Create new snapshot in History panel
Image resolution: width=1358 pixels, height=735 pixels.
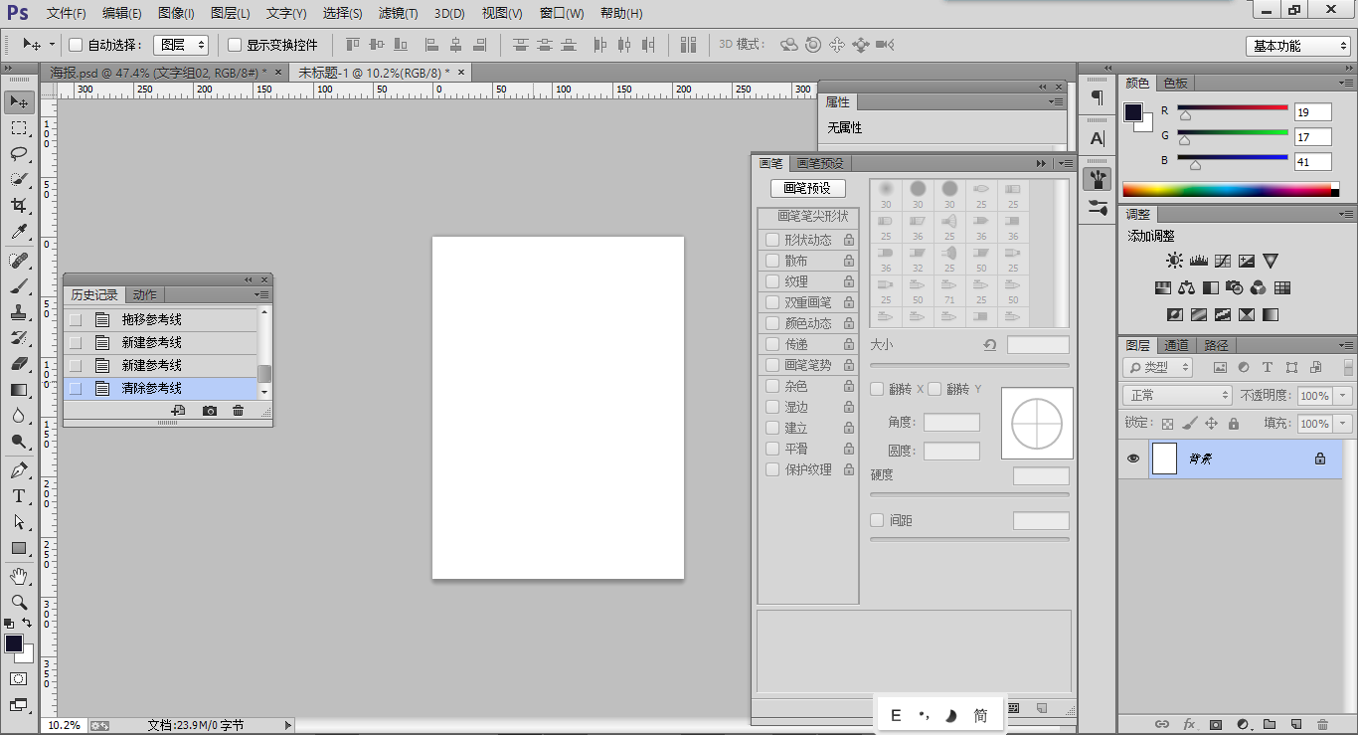point(209,411)
